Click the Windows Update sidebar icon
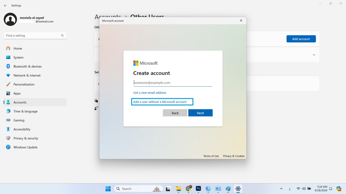Screen dimensions: 346x194 [x=8, y=147]
